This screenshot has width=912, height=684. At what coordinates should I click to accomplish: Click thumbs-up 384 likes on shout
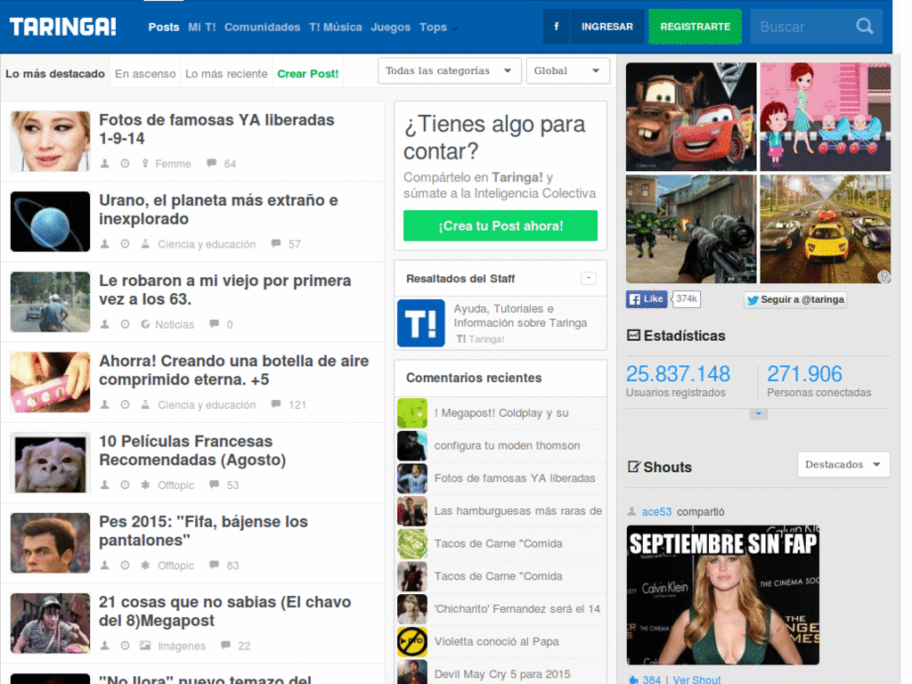(645, 680)
